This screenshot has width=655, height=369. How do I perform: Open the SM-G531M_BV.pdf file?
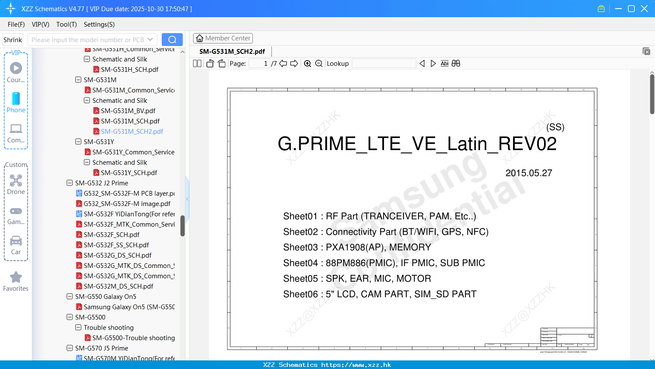click(128, 111)
